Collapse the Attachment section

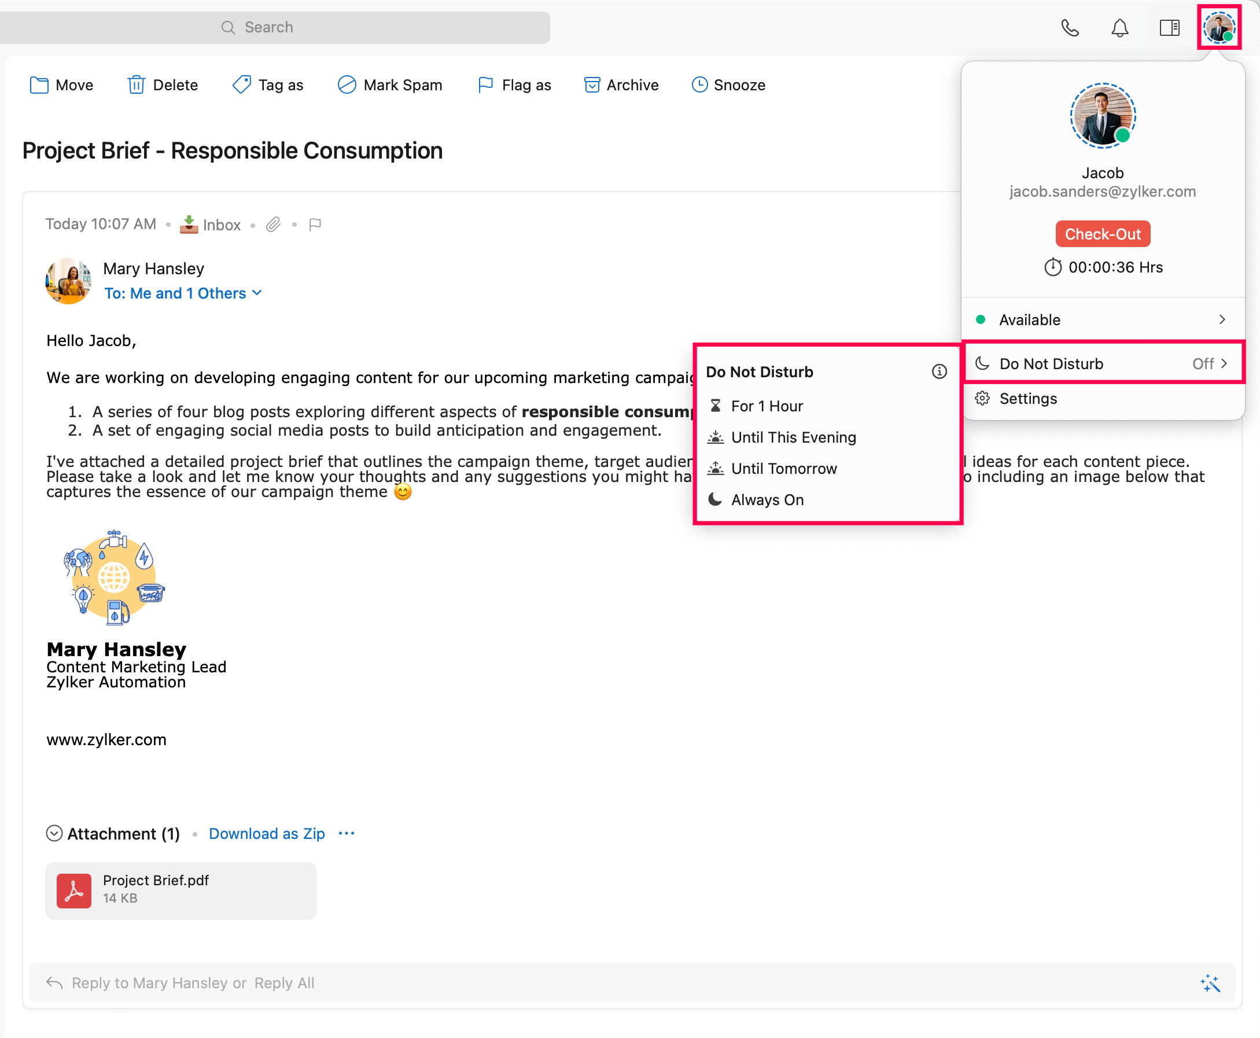coord(54,834)
